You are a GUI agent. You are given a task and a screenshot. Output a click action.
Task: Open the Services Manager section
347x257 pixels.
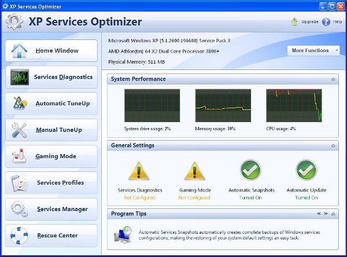tap(51, 209)
